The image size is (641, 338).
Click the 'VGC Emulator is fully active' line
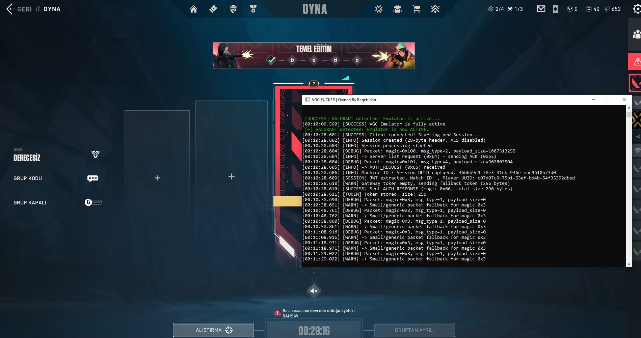[x=374, y=124]
